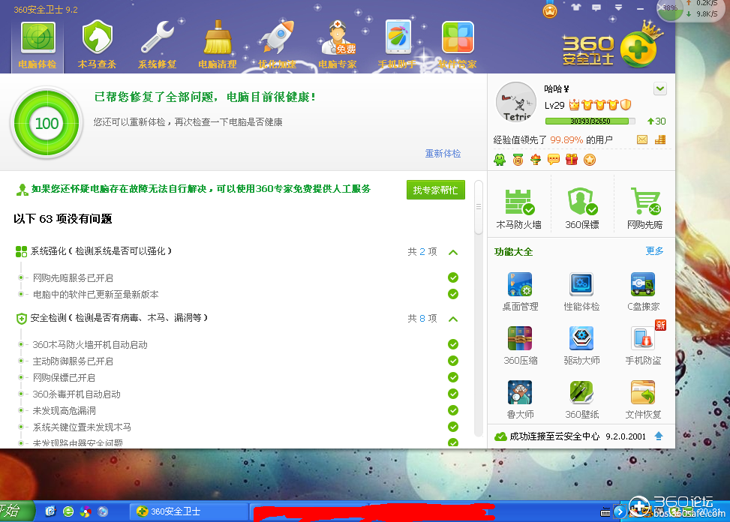730x522 pixels.
Task: Open the mail envelope icon
Action: click(642, 139)
